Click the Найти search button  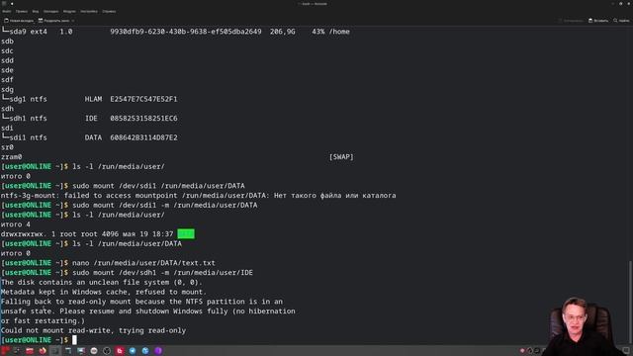(x=621, y=20)
